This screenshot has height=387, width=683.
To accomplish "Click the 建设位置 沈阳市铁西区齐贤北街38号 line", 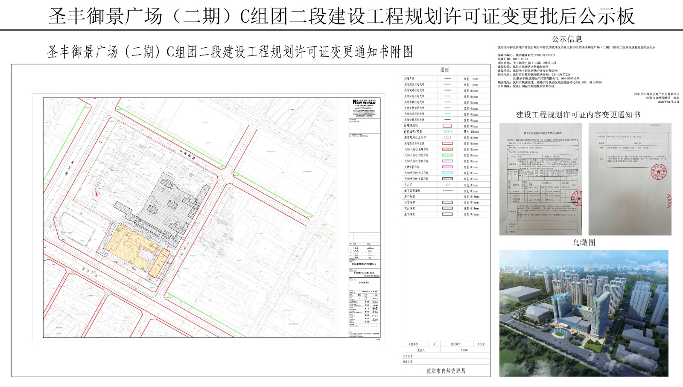I will (523, 67).
